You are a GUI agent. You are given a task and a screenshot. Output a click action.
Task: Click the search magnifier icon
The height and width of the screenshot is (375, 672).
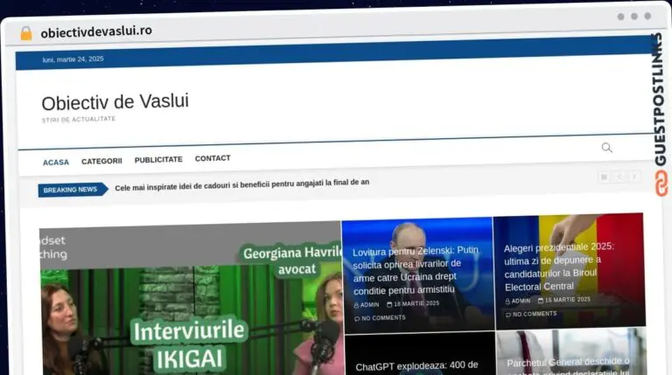click(x=606, y=148)
